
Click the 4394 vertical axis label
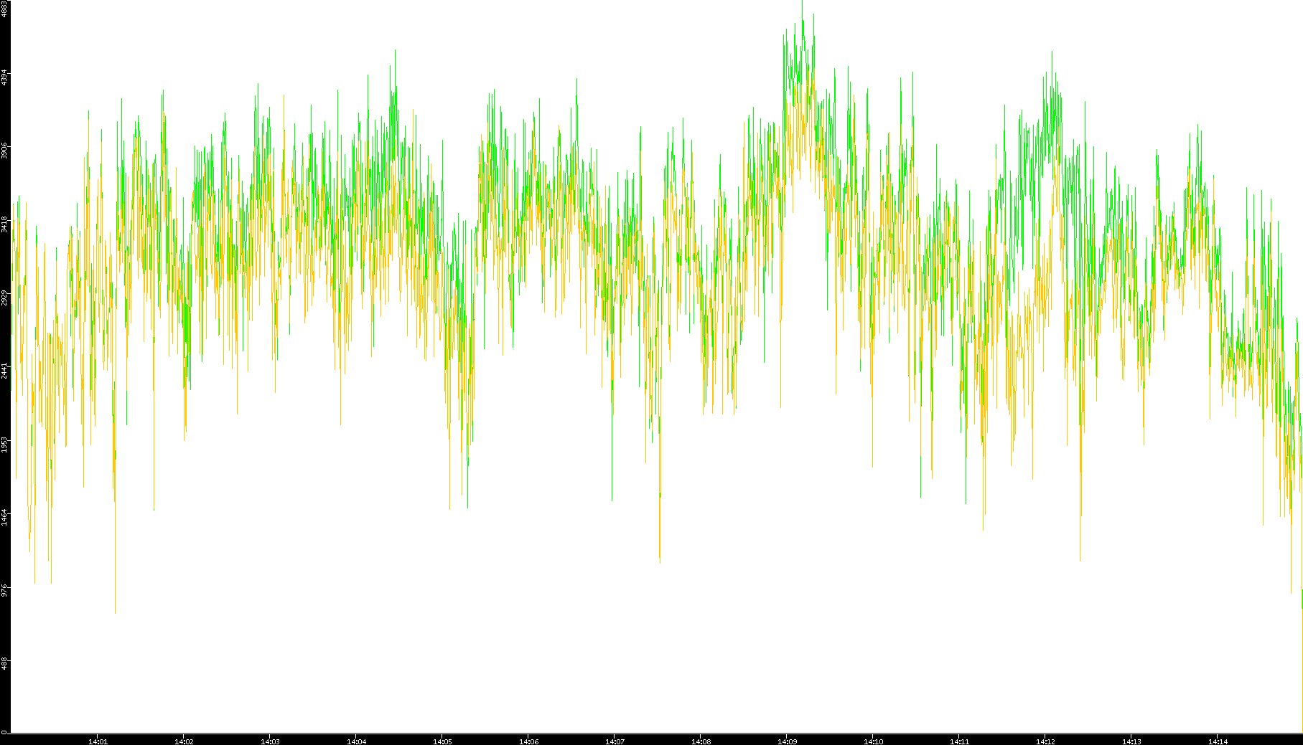pos(4,77)
